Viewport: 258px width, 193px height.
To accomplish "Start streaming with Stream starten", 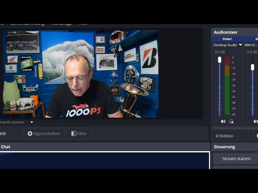I will pos(236,159).
